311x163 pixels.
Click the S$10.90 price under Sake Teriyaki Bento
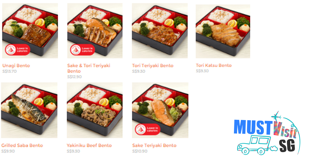(140, 151)
